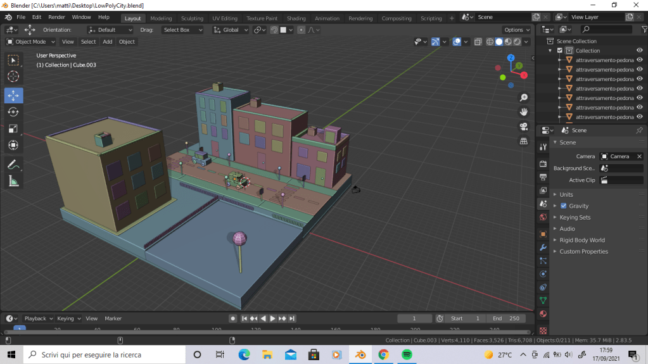Activate the Annotate tool
The image size is (648, 364).
tap(13, 165)
